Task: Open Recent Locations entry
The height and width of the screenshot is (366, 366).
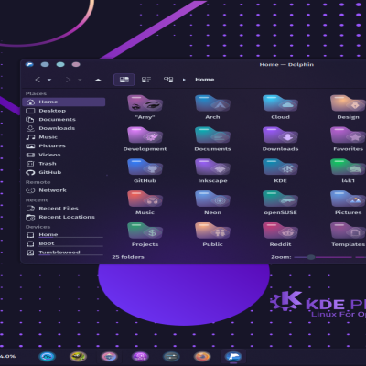Action: click(x=64, y=217)
